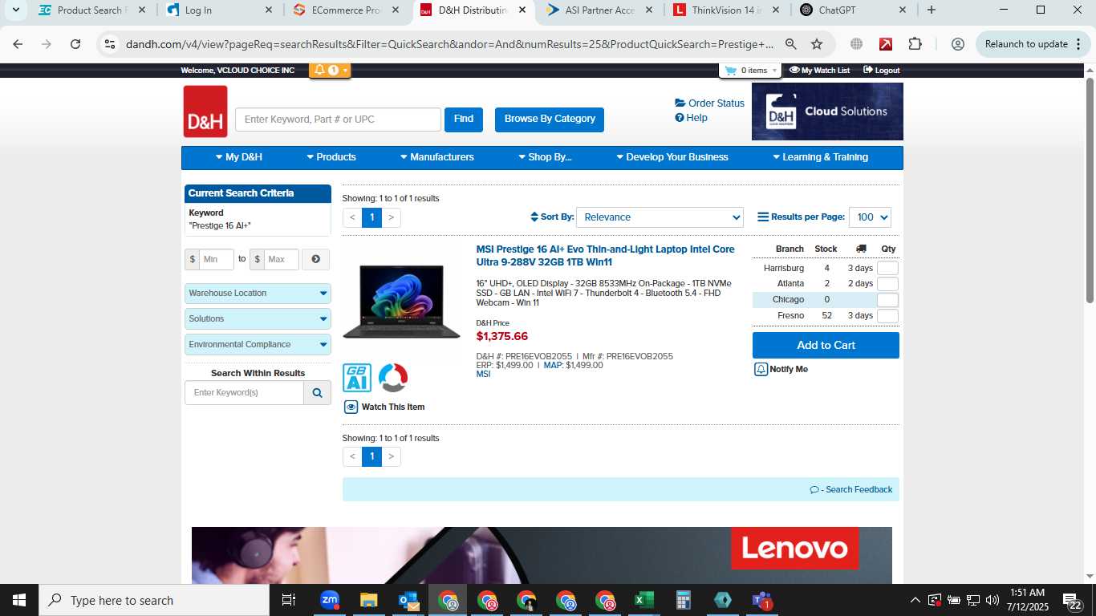Open Microsoft Teams from the taskbar

761,600
